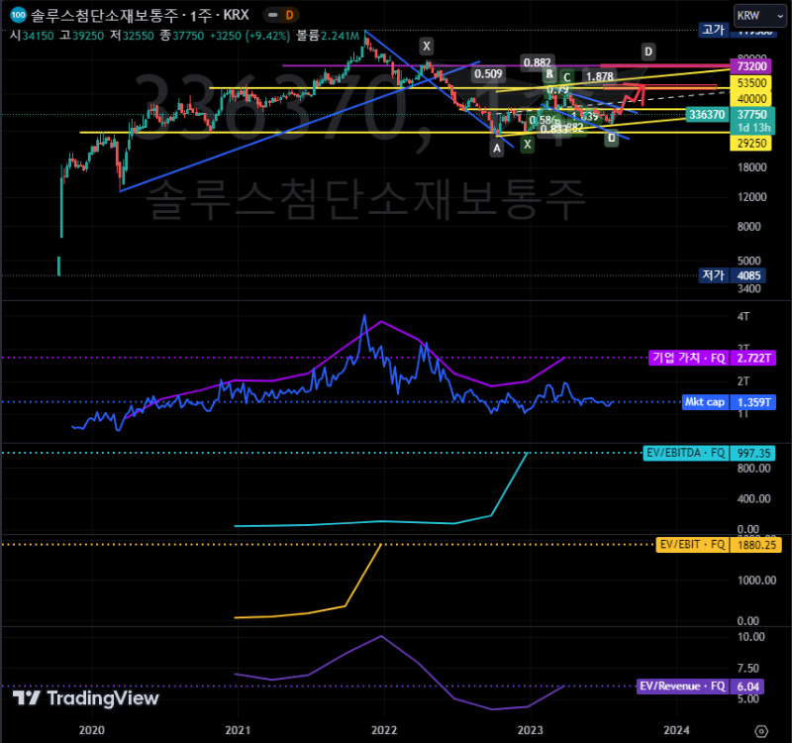
Task: Click the TradingView logo
Action: (86, 698)
